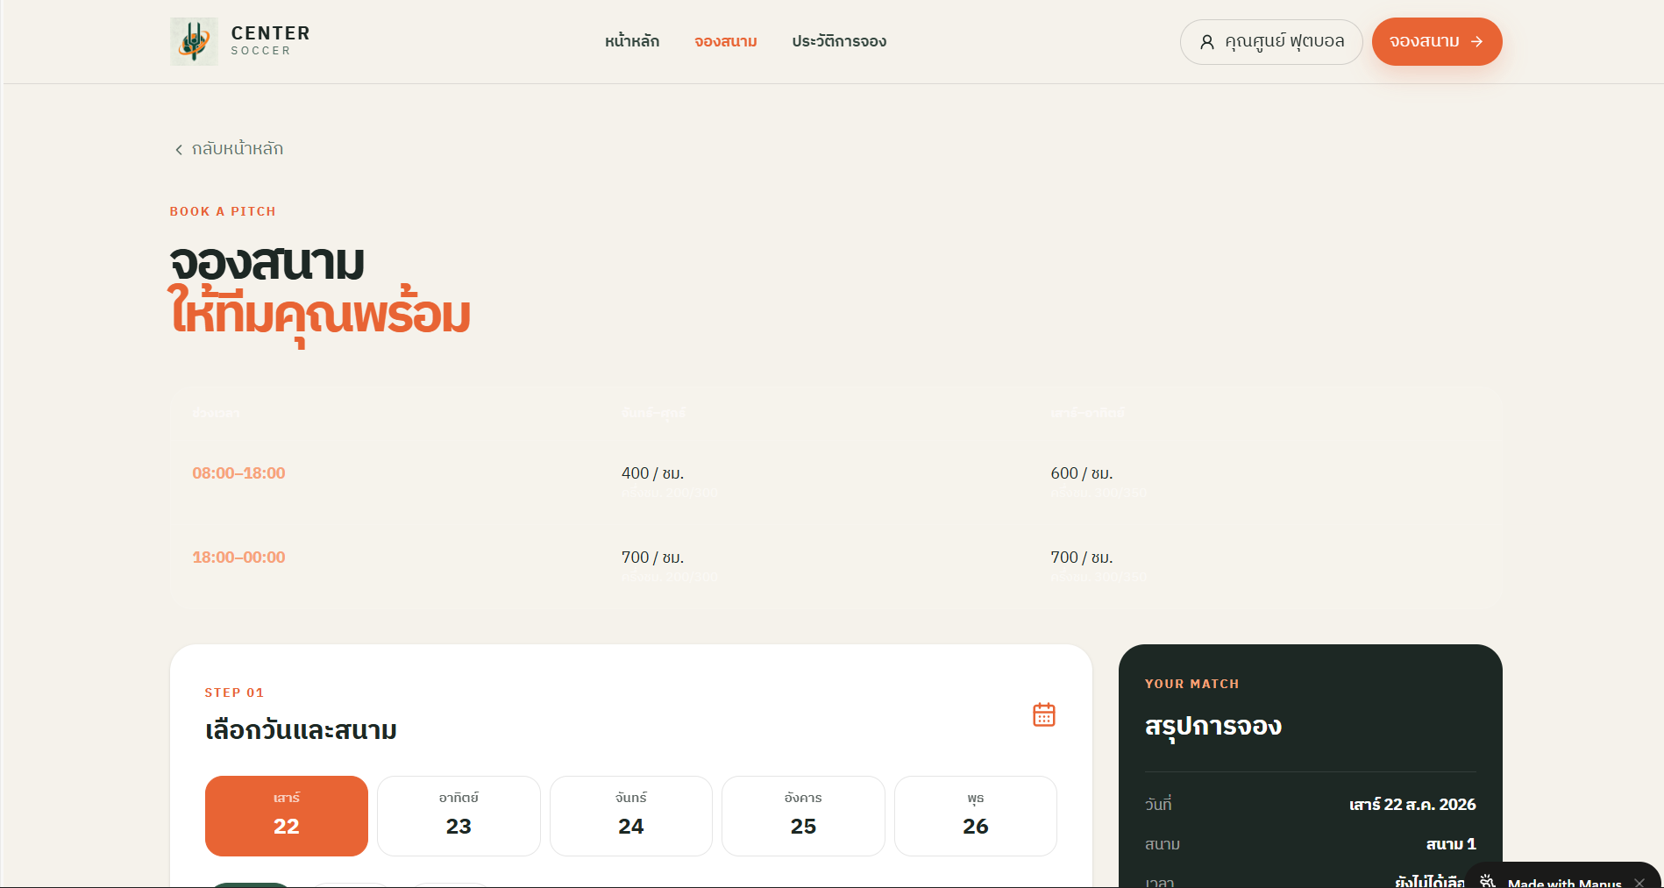1664x888 pixels.
Task: Choose Tuesday 25 date card
Action: click(803, 815)
